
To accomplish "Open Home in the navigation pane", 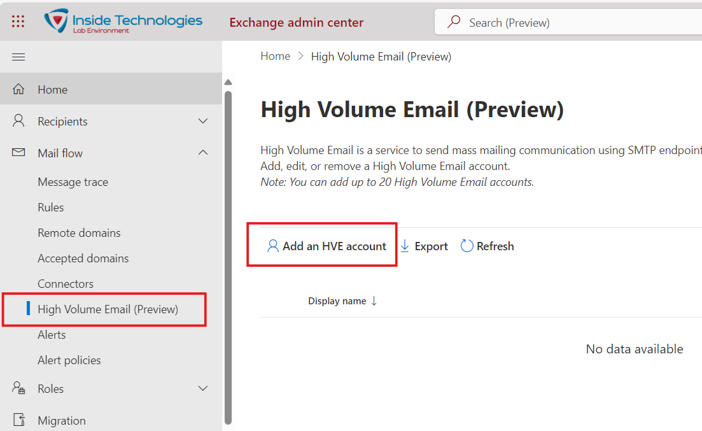I will coord(111,89).
